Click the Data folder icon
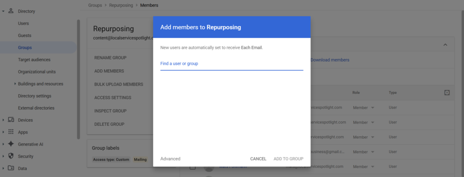This screenshot has width=464, height=177. [x=11, y=168]
